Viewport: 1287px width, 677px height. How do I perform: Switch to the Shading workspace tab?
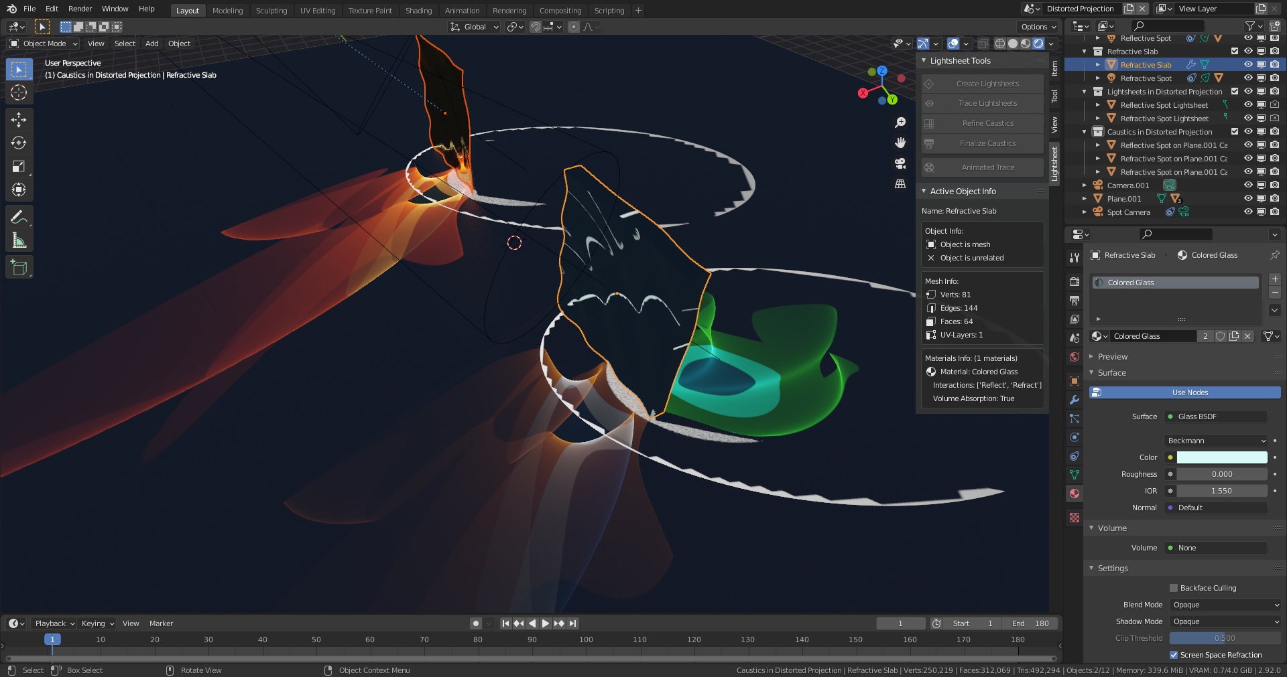pyautogui.click(x=418, y=10)
